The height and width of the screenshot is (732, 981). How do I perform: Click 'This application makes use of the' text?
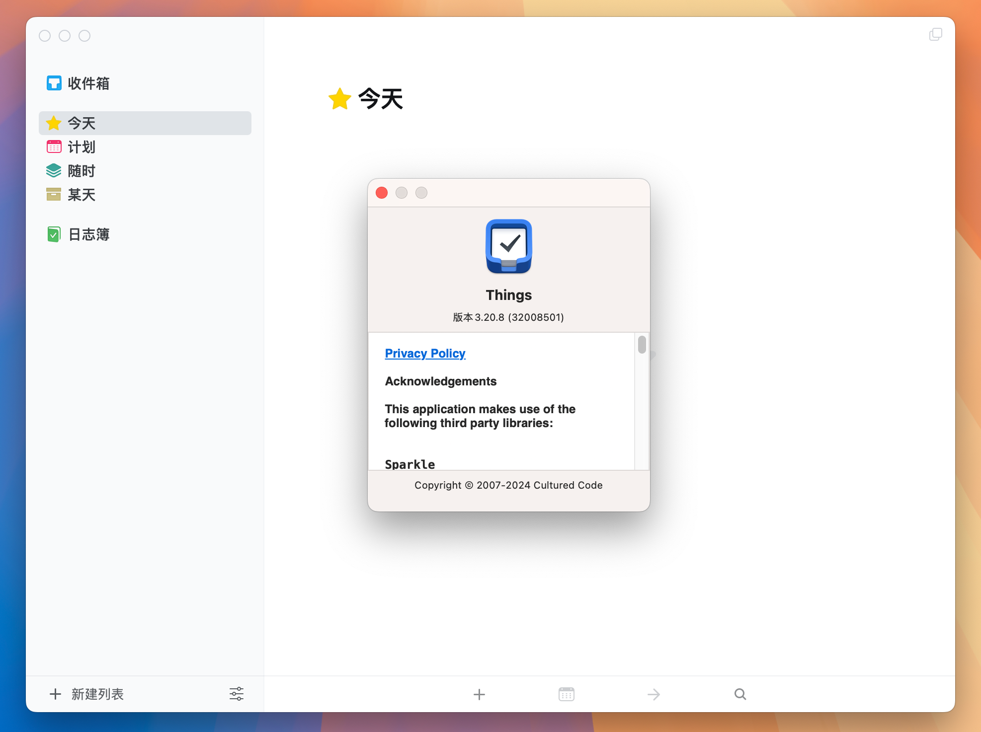[x=480, y=409]
